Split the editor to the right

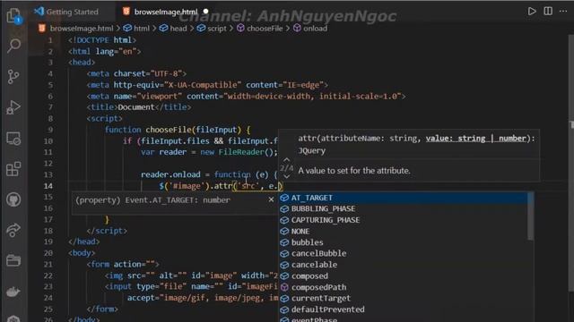[x=548, y=12]
